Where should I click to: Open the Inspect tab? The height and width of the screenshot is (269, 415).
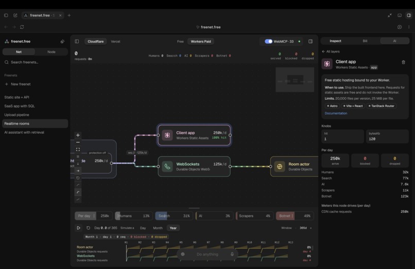335,41
